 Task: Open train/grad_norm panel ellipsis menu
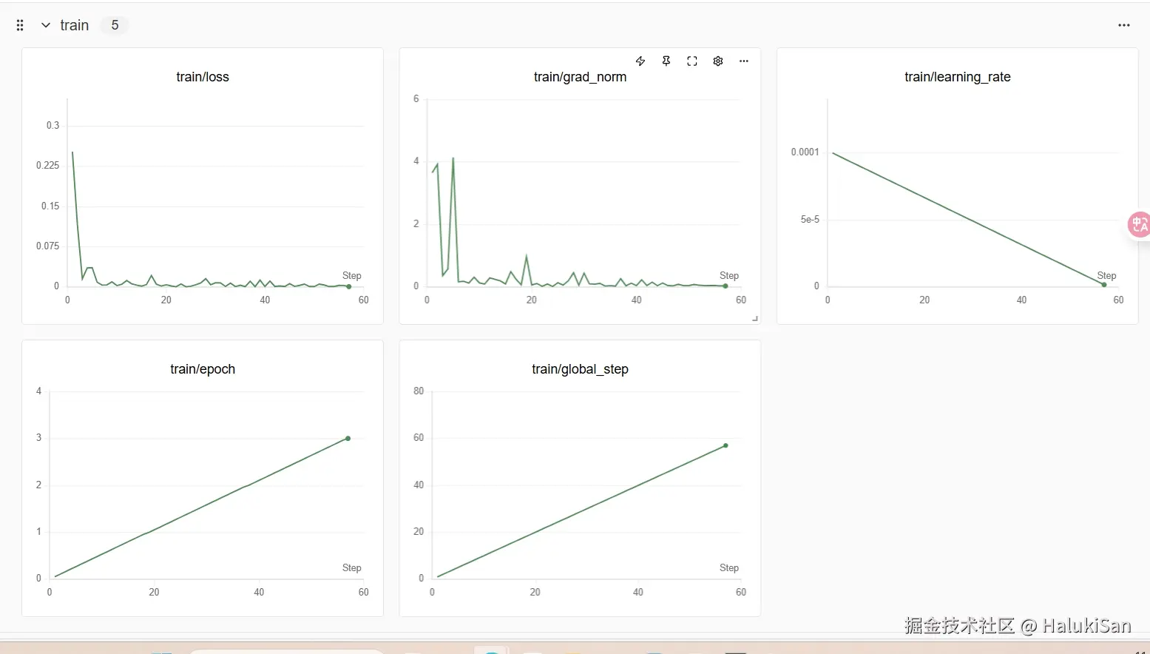click(x=744, y=61)
